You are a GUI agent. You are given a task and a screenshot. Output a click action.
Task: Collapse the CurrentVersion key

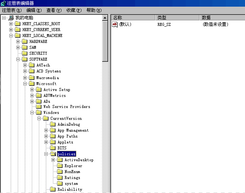point(39,118)
